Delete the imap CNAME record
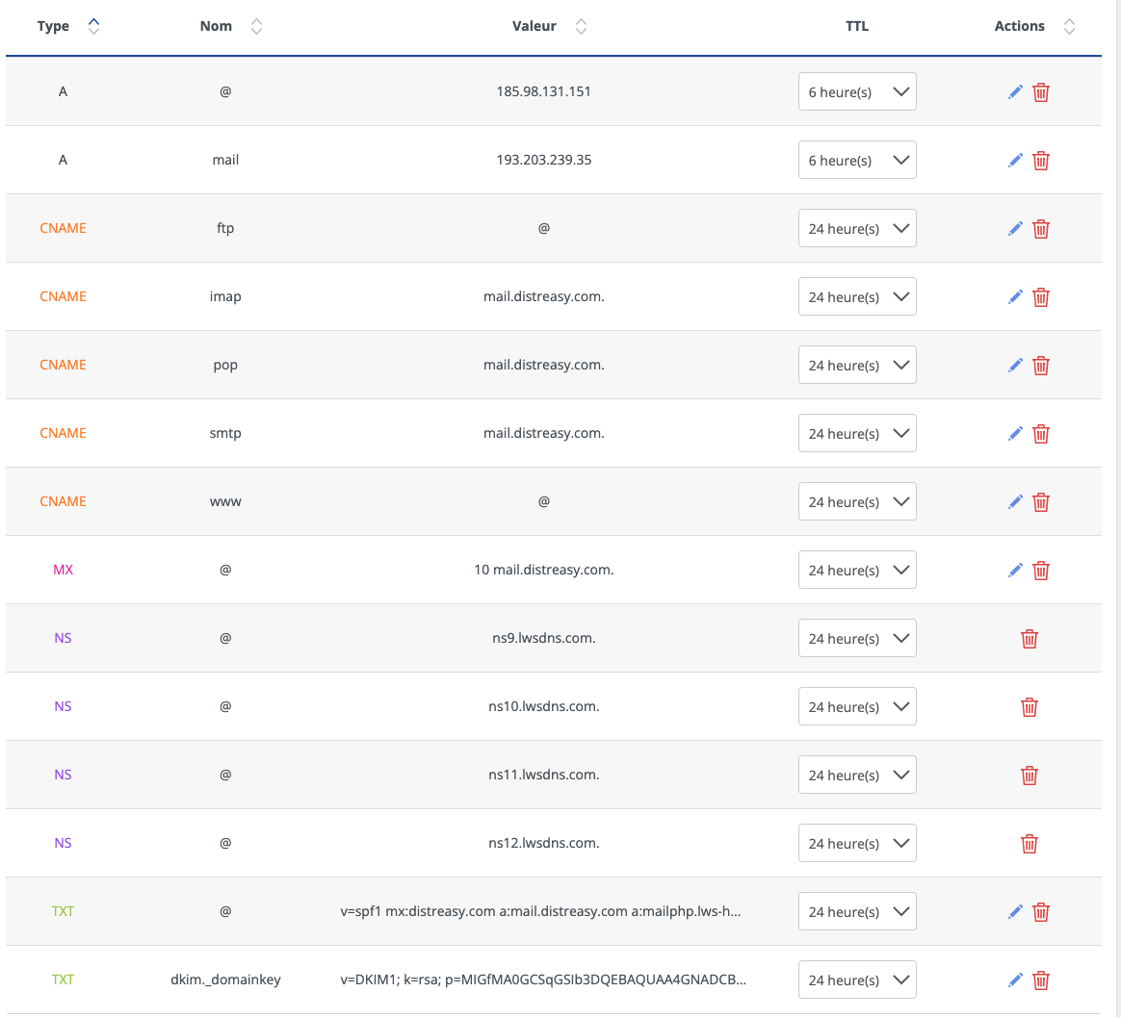The image size is (1121, 1018). point(1041,297)
